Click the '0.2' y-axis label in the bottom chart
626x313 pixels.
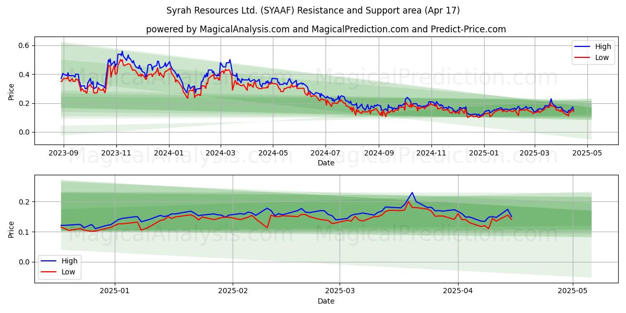25,202
